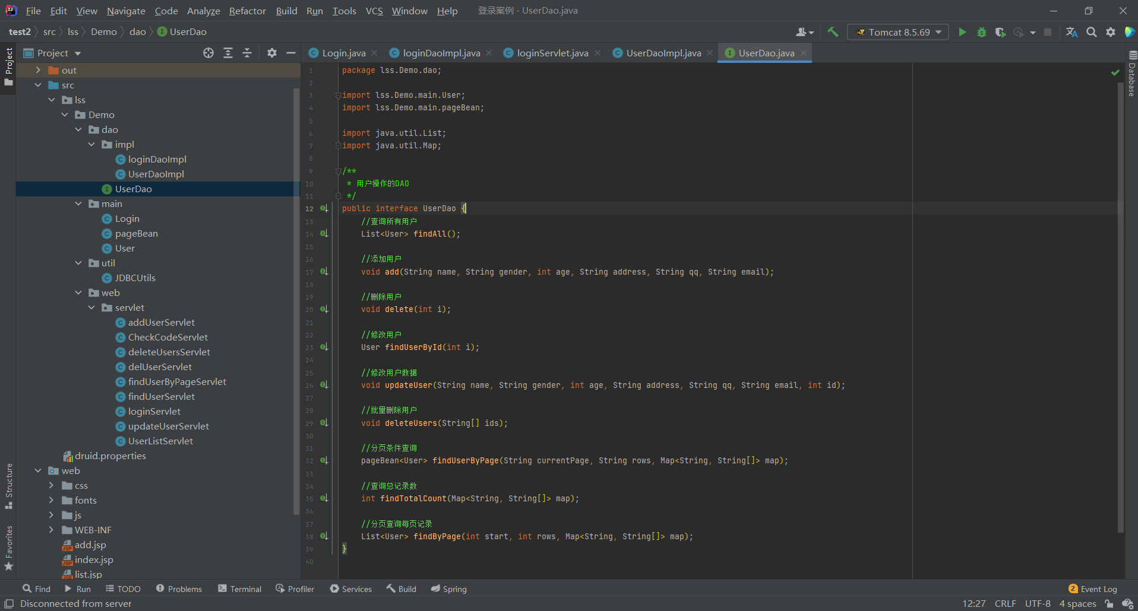Select druid.properties file in project tree
This screenshot has width=1138, height=611.
110,456
